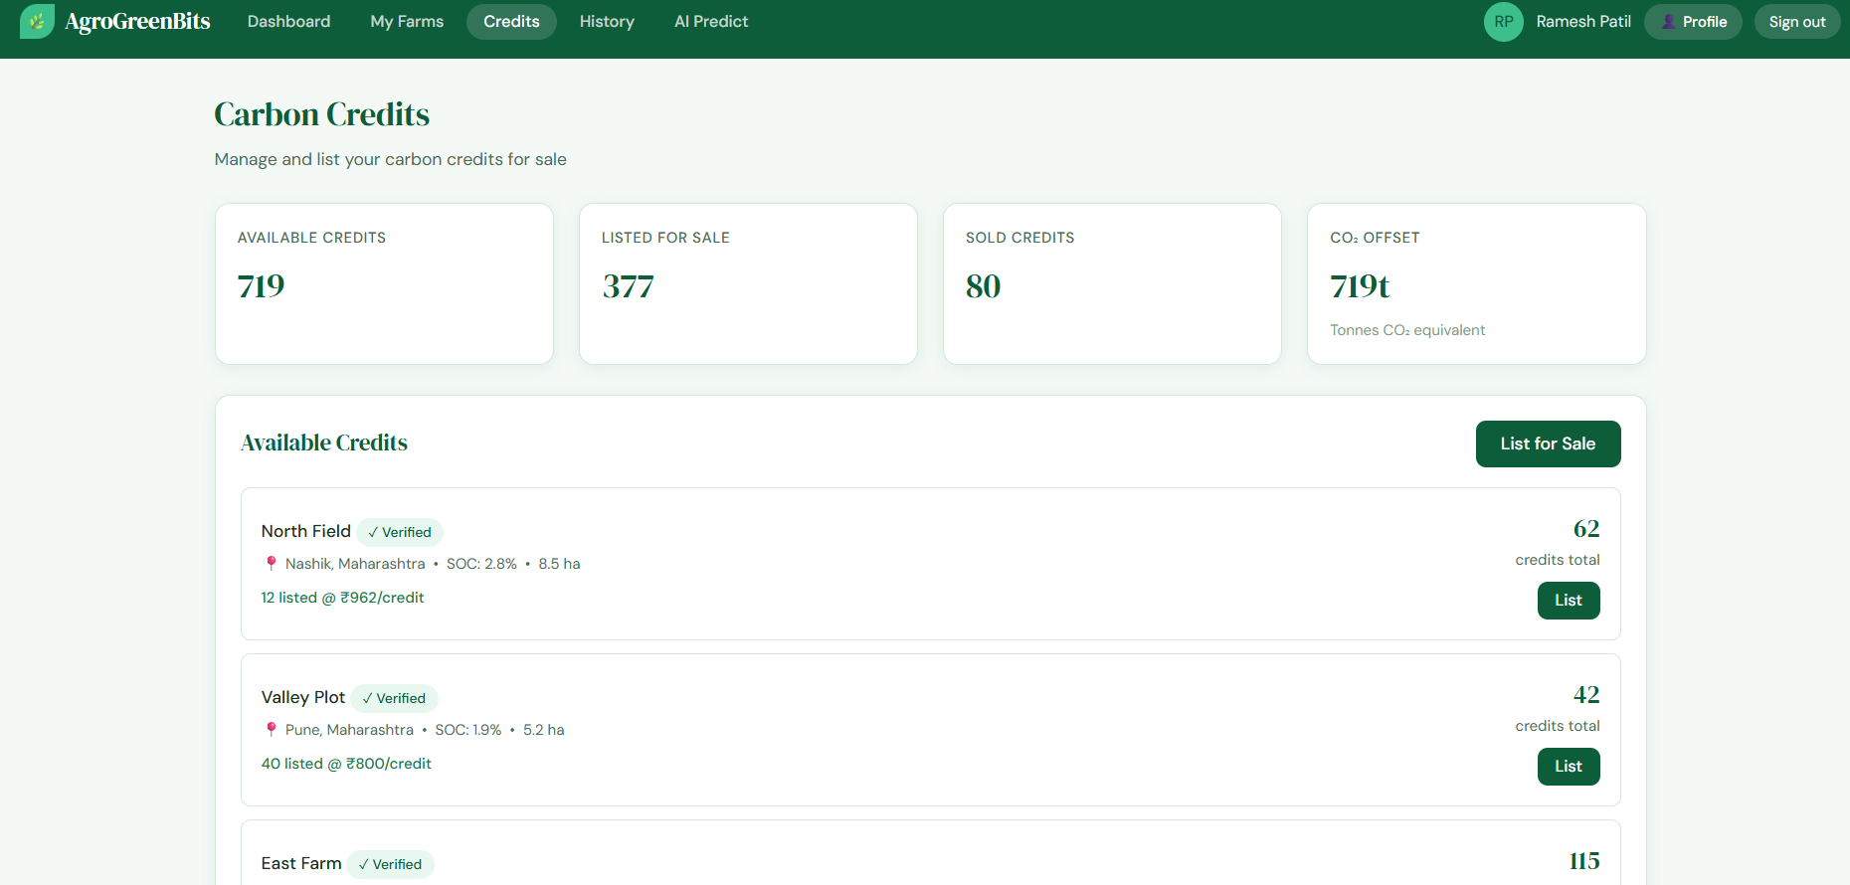Click the '5.2 ha' area text
1850x885 pixels.
coord(543,730)
